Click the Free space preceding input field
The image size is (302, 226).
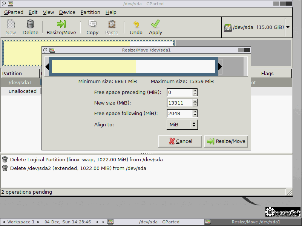pos(180,93)
